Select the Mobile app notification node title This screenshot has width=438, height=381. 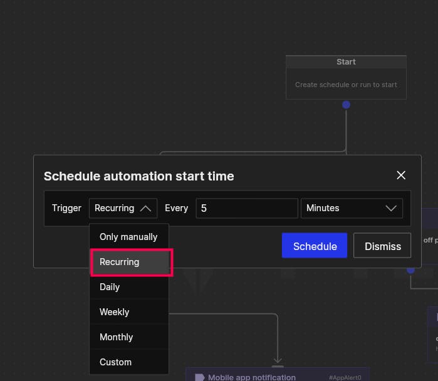(x=252, y=377)
